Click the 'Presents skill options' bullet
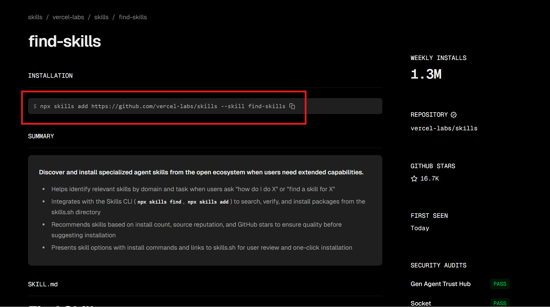The height and width of the screenshot is (307, 550). click(x=202, y=248)
